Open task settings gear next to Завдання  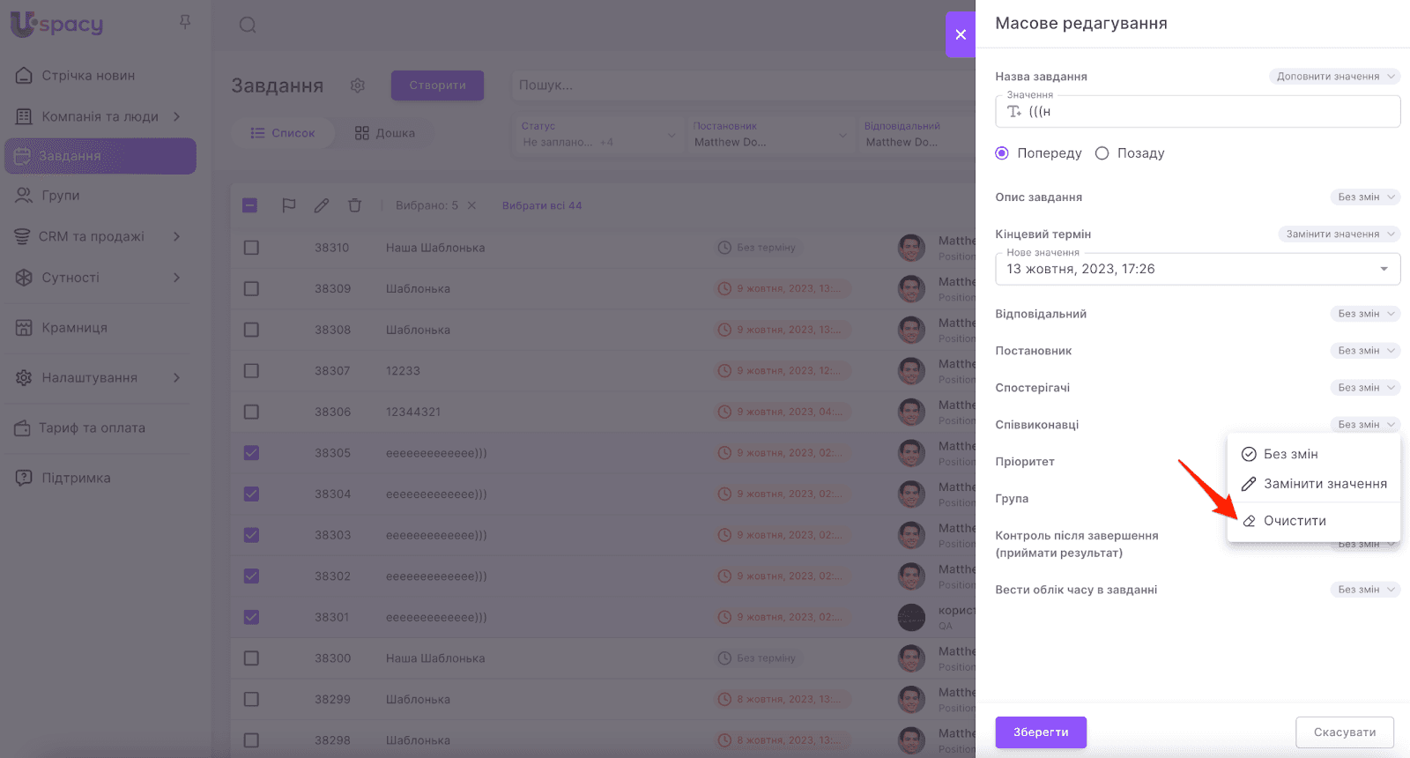(357, 85)
